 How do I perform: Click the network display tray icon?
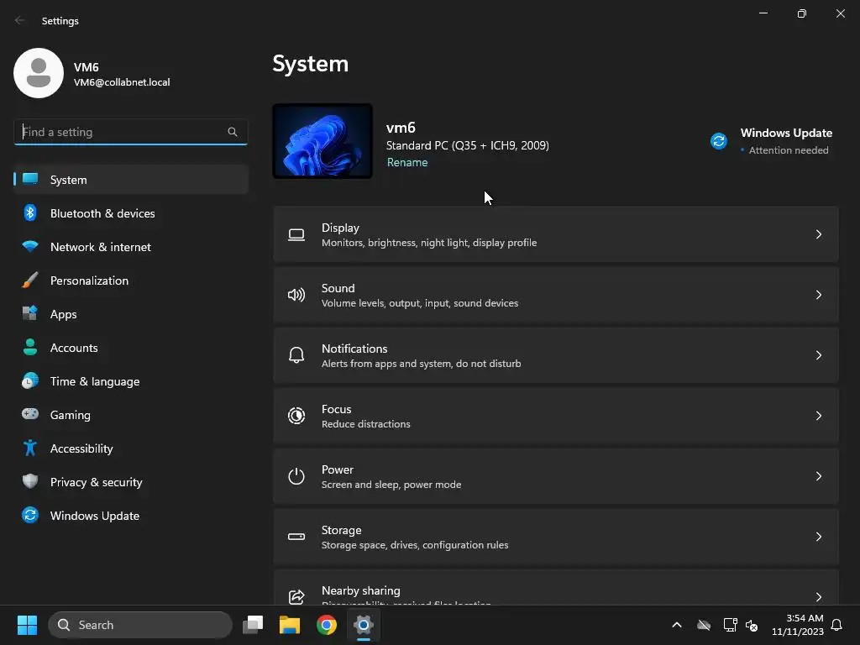(x=730, y=625)
